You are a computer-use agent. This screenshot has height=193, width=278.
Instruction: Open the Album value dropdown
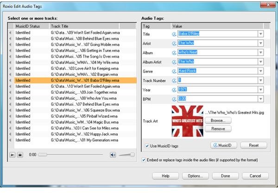click(x=260, y=52)
